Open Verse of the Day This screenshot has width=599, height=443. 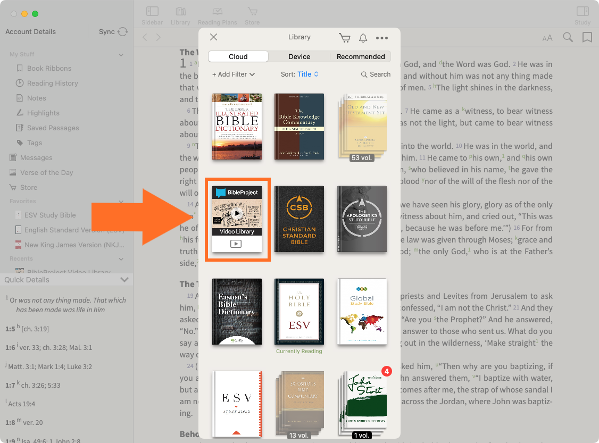tap(46, 173)
